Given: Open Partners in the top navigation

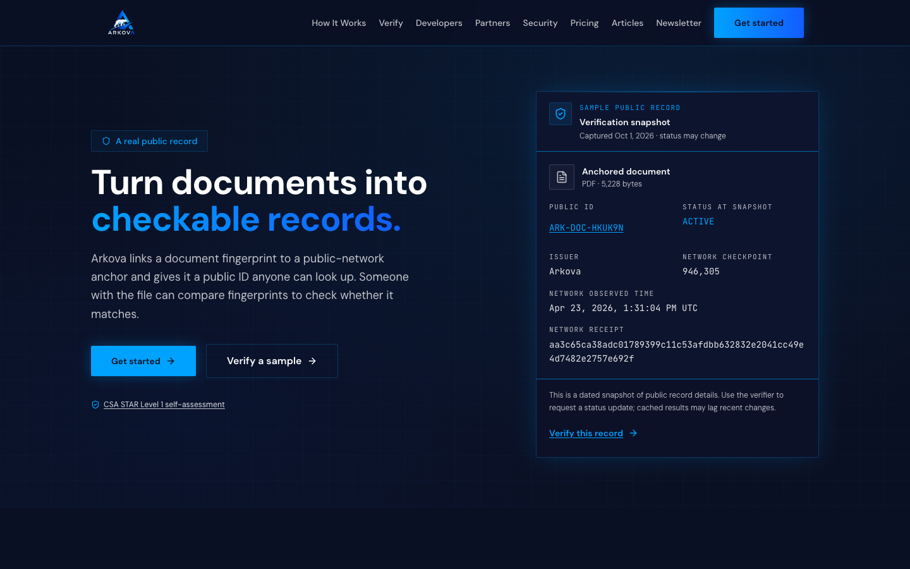Looking at the screenshot, I should [492, 23].
